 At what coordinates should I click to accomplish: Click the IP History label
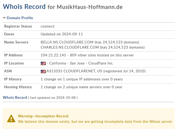tap(13, 79)
